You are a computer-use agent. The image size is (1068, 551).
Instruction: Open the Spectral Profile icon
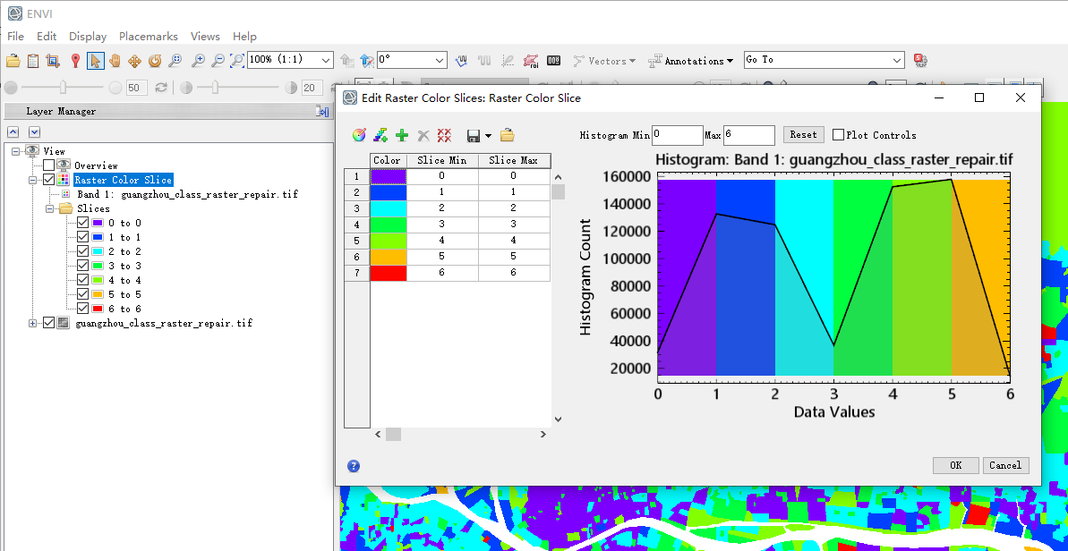coord(463,61)
